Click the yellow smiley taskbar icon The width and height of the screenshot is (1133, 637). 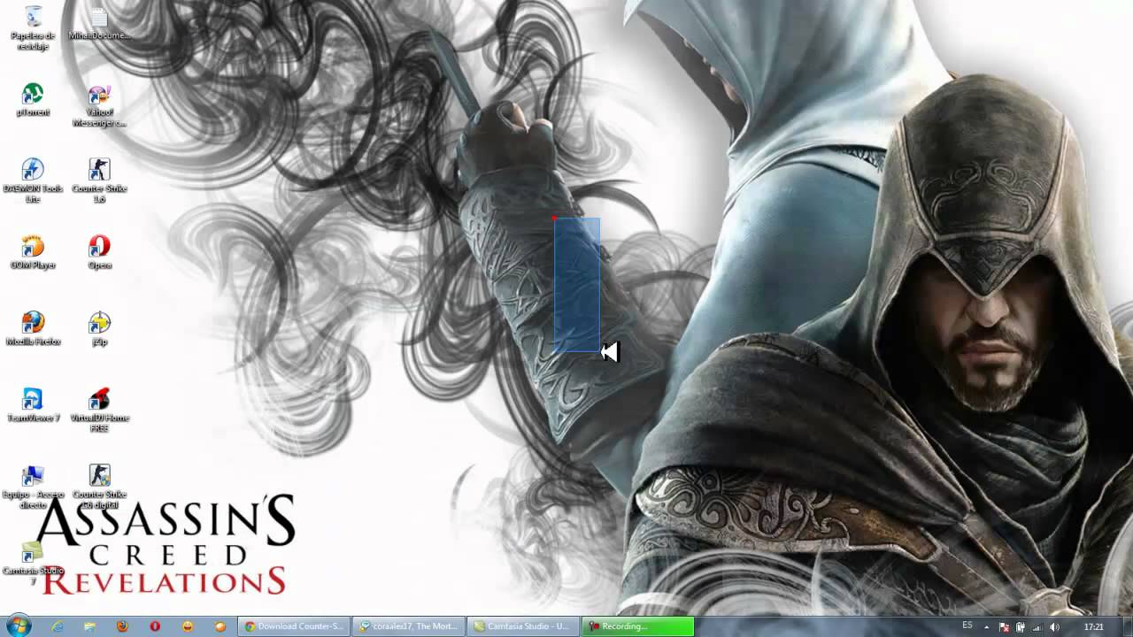click(188, 626)
